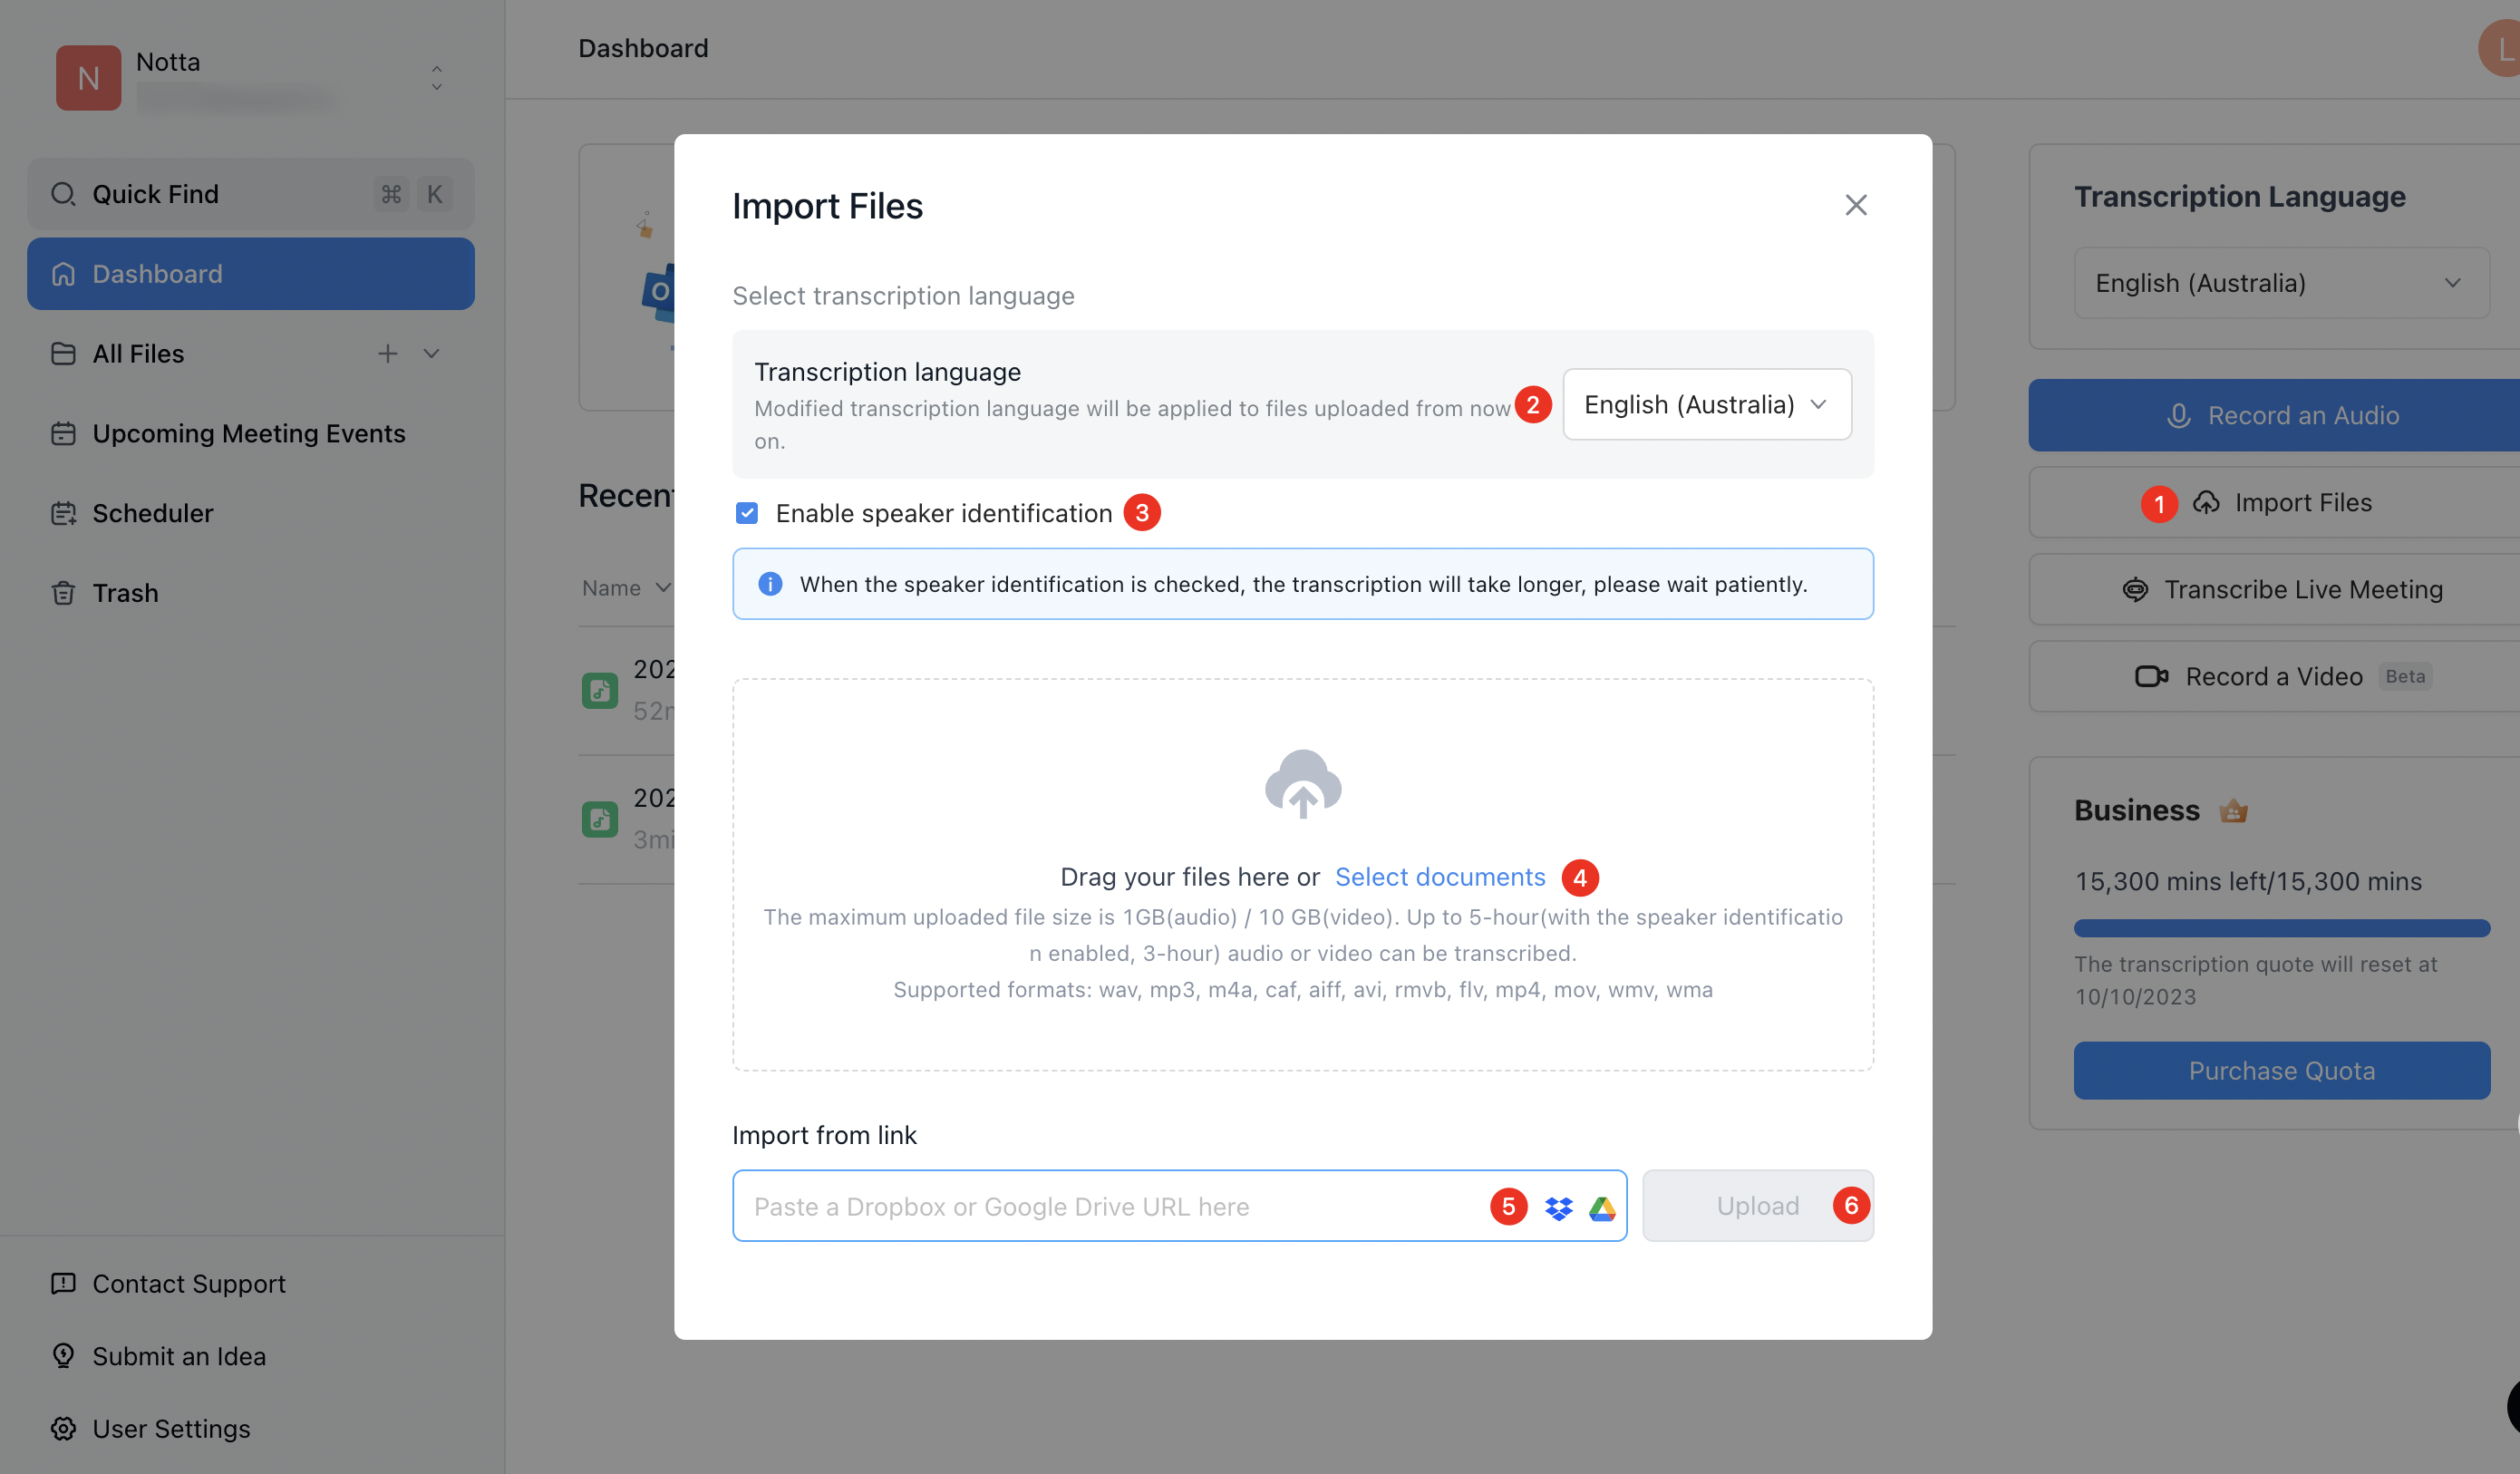Click the transcription quota progress bar
Viewport: 2520px width, 1474px height.
coord(2281,927)
